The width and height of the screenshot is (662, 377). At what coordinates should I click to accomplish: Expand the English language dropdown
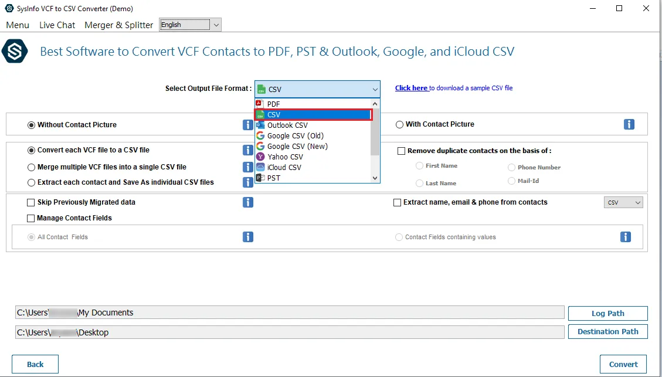(216, 25)
